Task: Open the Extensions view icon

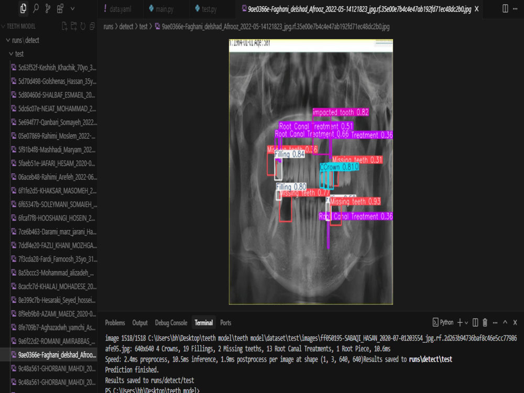Action: click(60, 8)
